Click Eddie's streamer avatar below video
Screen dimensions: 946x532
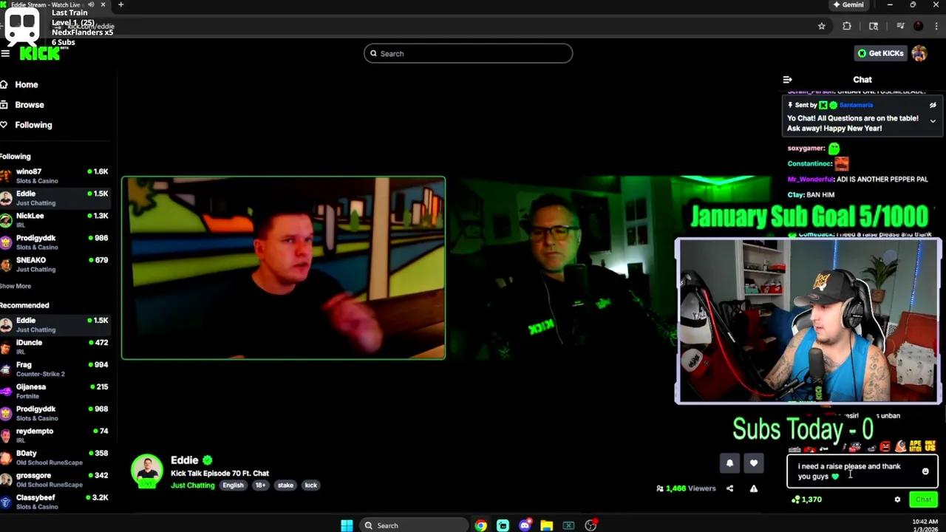click(x=147, y=471)
